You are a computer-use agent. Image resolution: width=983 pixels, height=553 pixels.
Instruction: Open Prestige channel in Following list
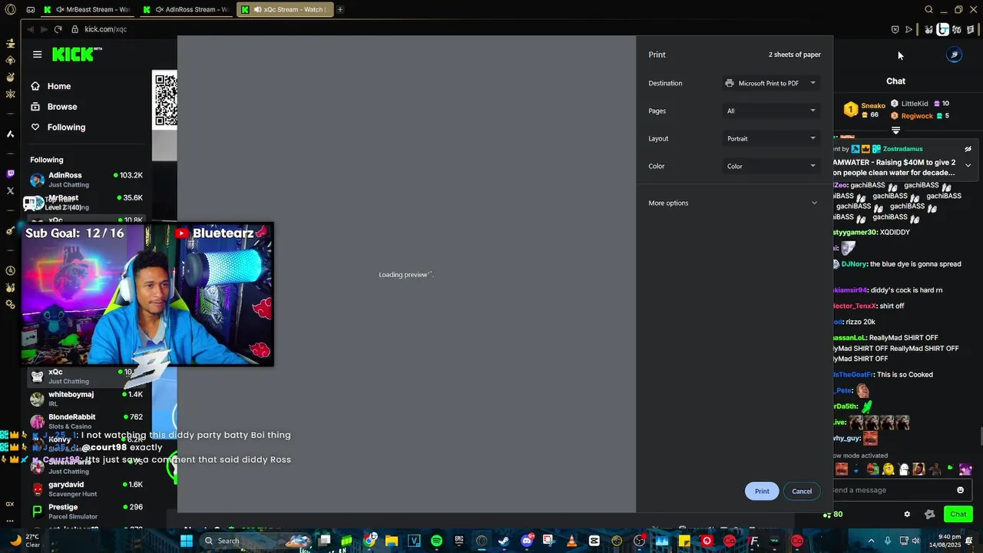(86, 512)
